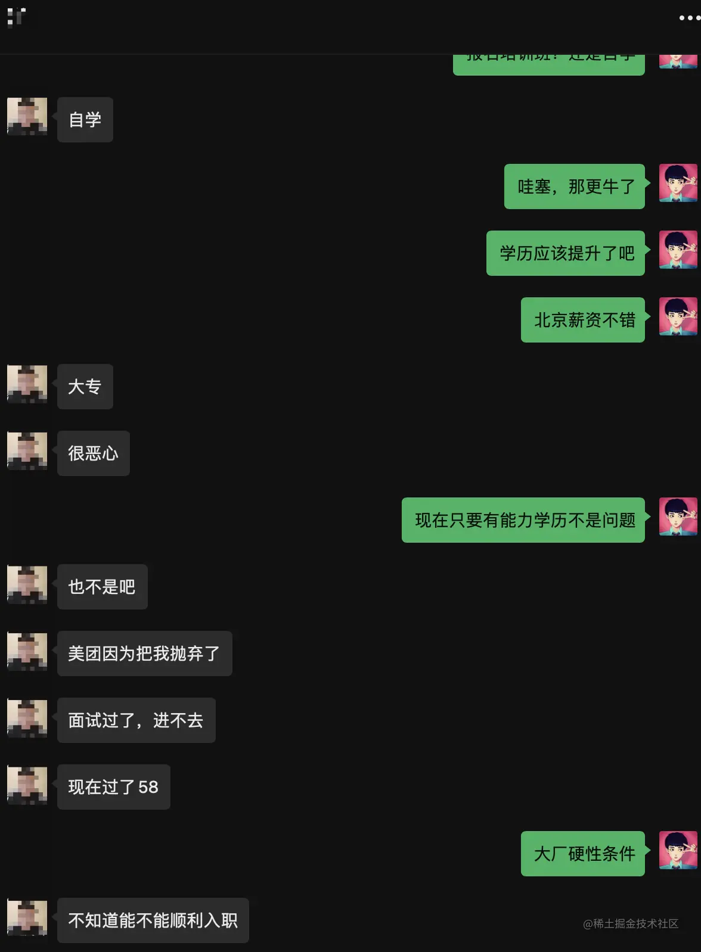The height and width of the screenshot is (952, 701).
Task: Tap blurred avatar beside "大专" message
Action: click(27, 384)
